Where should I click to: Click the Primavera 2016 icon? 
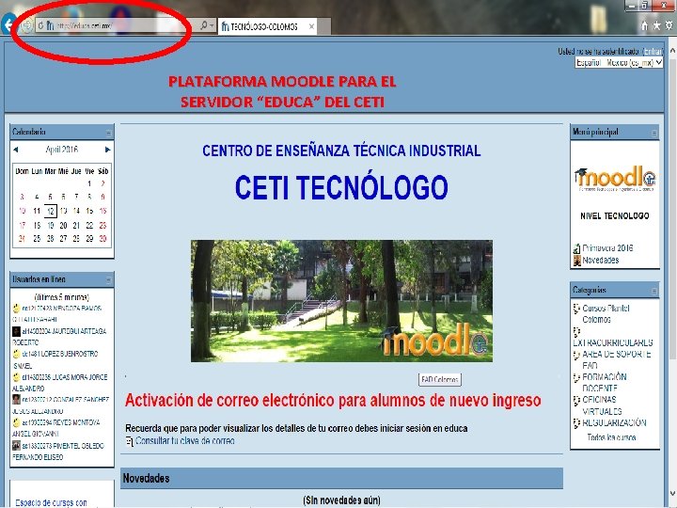576,248
